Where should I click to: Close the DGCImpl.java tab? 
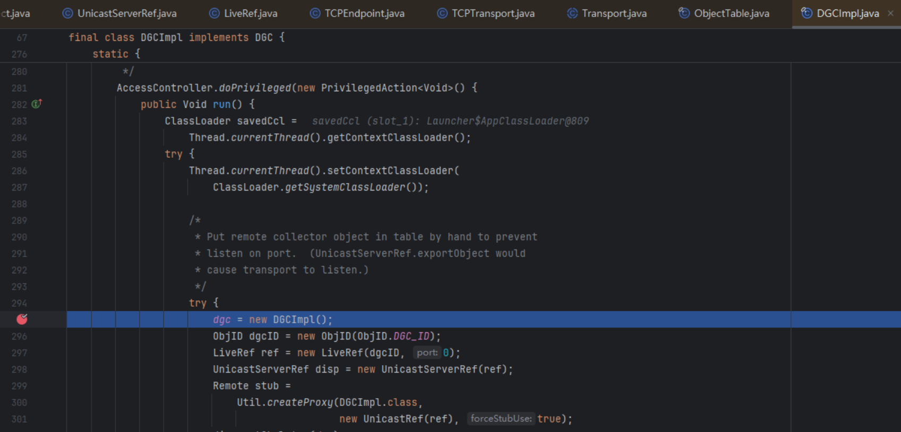point(890,13)
